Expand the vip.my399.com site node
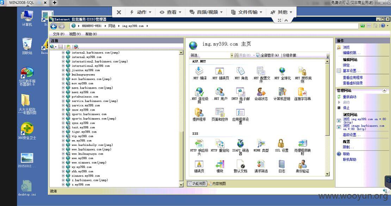The height and width of the screenshot is (206, 391). (x=63, y=136)
